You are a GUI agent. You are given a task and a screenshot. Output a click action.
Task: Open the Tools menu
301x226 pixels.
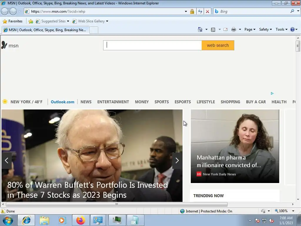(282, 29)
